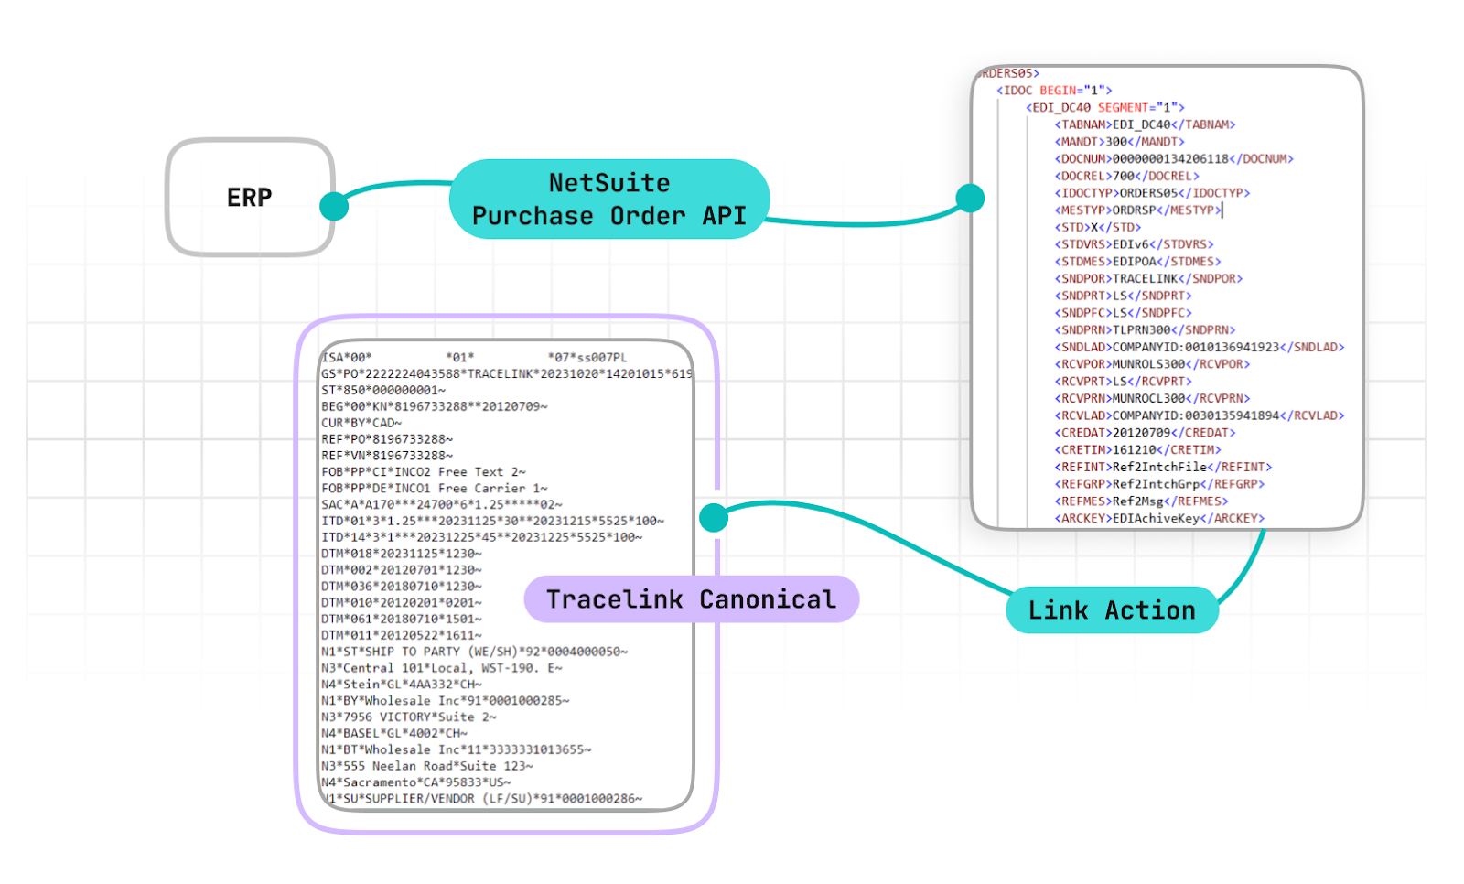Select the ERP node box
Screen dimensions: 1464x884
250,197
